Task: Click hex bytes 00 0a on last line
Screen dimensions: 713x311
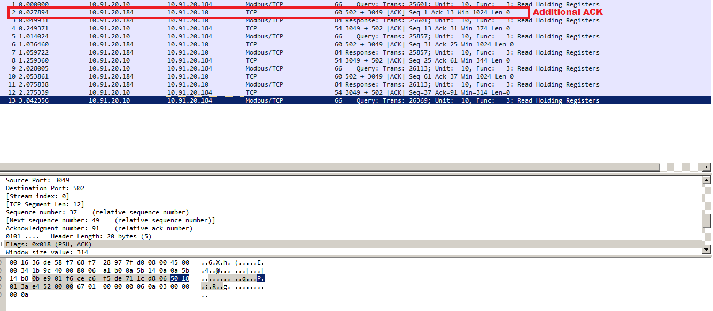Action: (19, 294)
